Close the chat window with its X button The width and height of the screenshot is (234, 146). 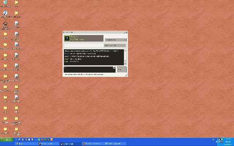(x=127, y=32)
